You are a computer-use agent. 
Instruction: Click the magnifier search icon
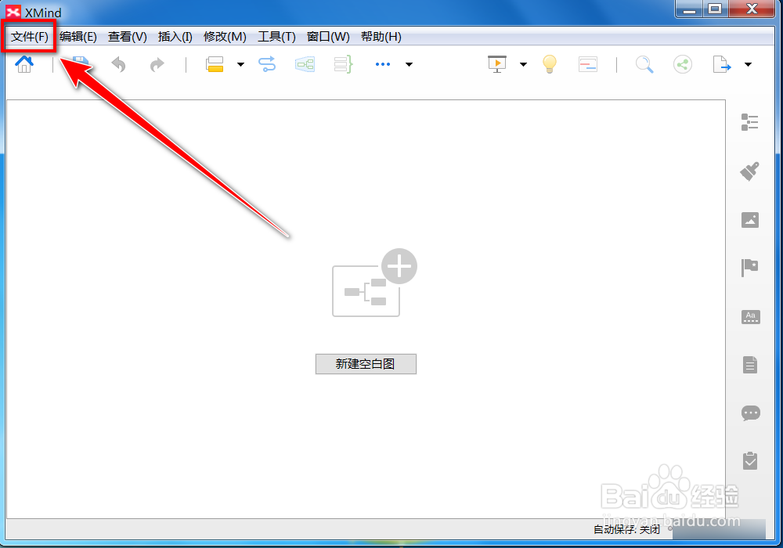[x=644, y=64]
